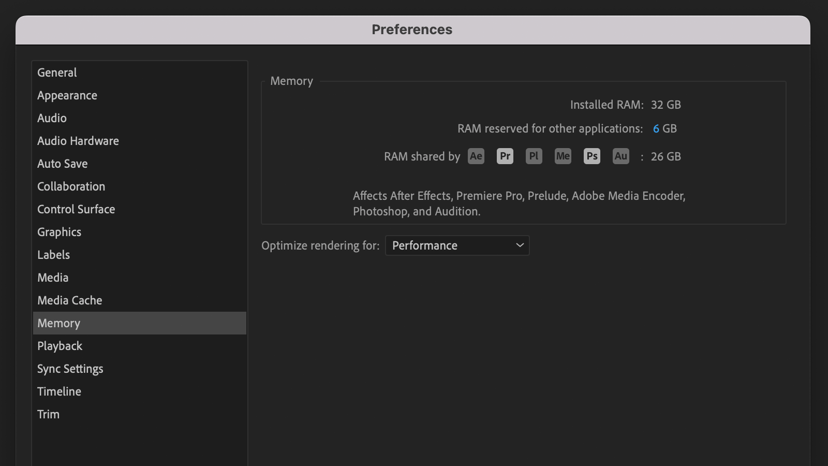Open the Trim preferences page
The height and width of the screenshot is (466, 828).
coord(48,414)
